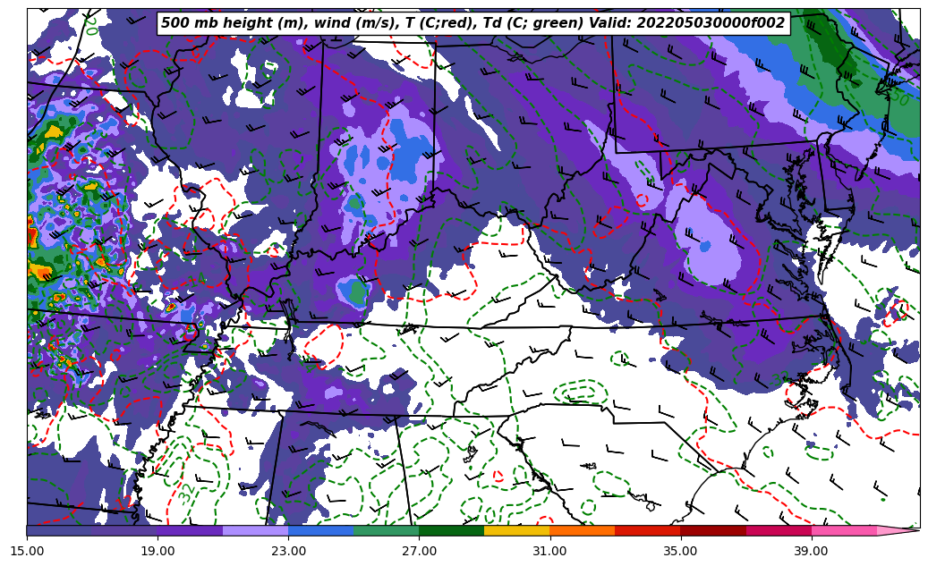Click the colorbar tick label 35.00
This screenshot has width=928, height=566.
(x=681, y=551)
